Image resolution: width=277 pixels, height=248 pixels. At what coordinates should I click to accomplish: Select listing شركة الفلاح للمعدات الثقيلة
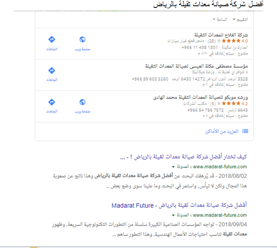click(221, 35)
